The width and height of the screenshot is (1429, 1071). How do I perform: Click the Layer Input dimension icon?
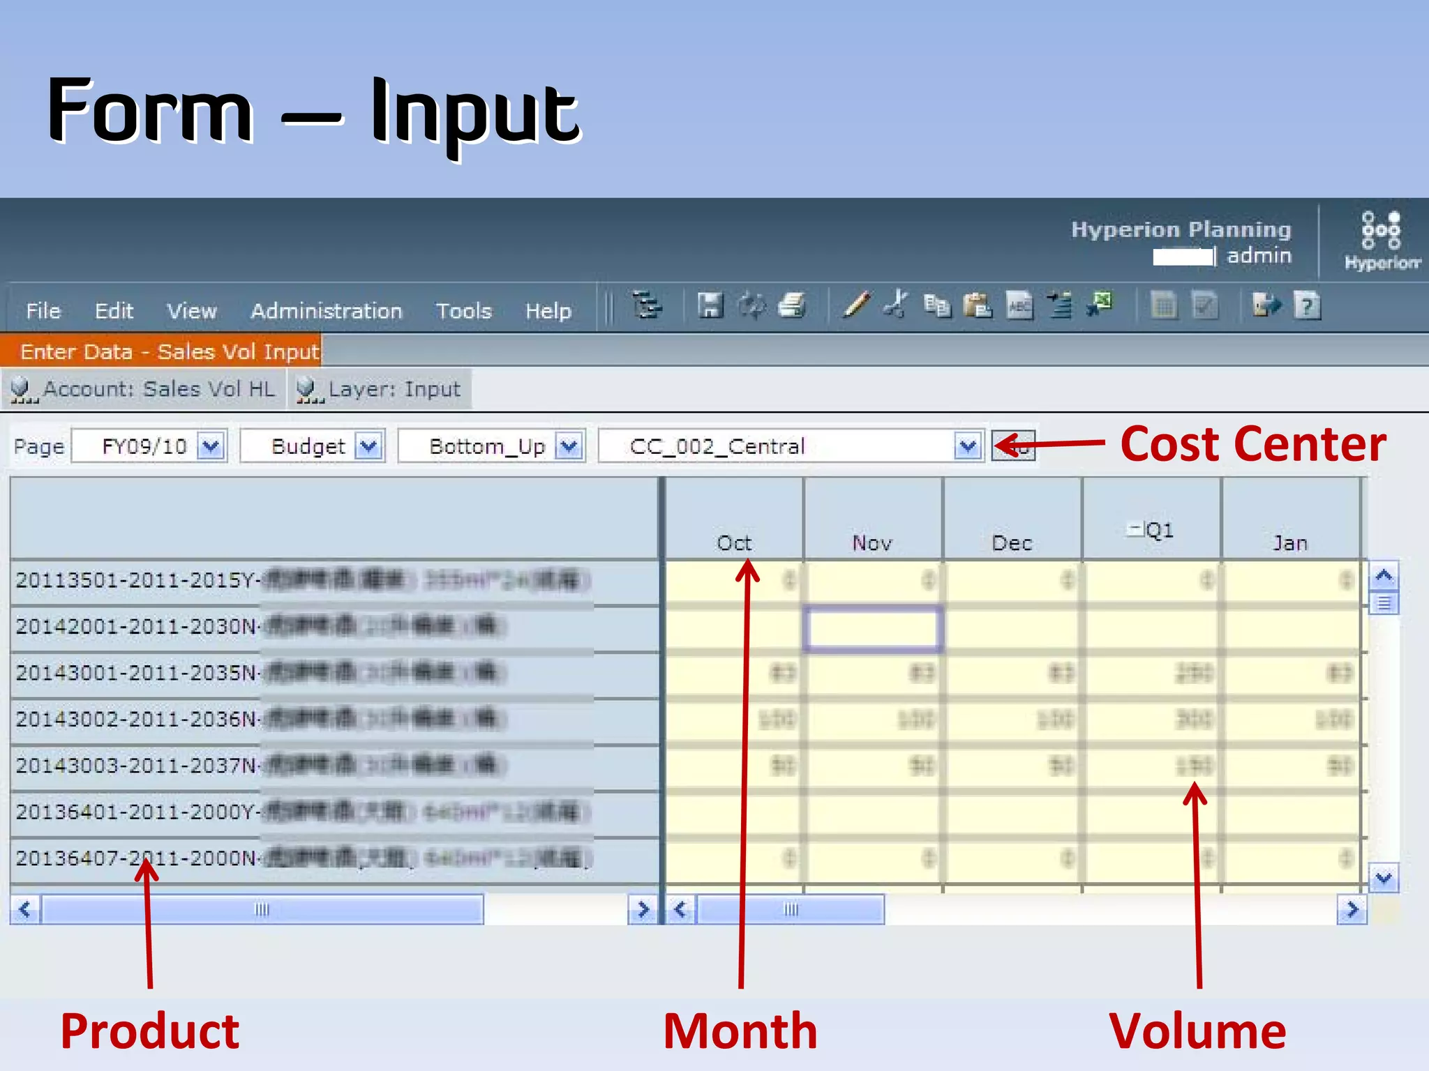click(x=309, y=390)
